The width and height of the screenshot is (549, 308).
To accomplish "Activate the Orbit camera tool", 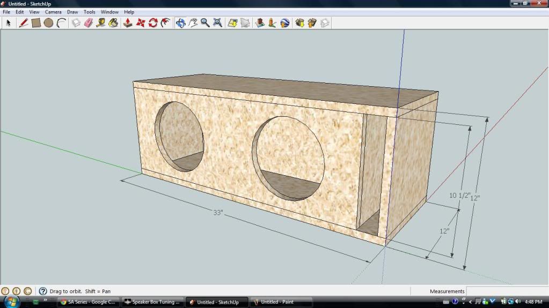I will tap(180, 23).
